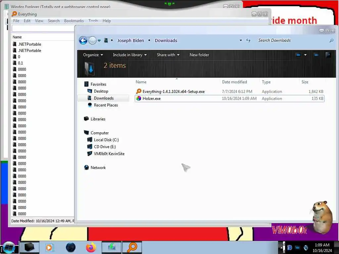This screenshot has width=339, height=254.
Task: Open the address bar history dropdown arrow
Action: click(241, 40)
